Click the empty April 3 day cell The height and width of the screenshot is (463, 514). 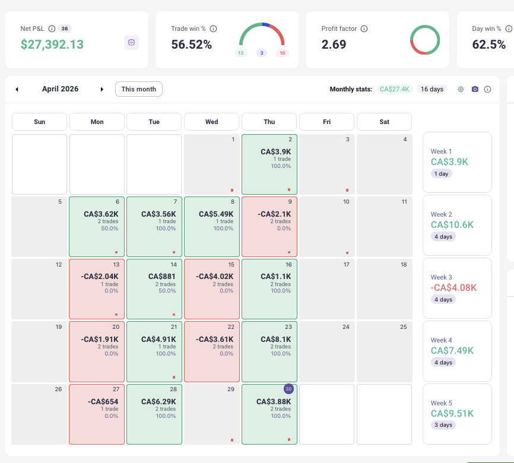(327, 164)
